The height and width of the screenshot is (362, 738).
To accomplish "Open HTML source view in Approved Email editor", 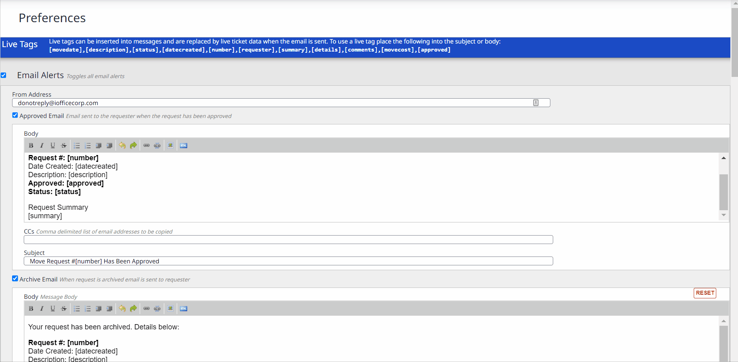I will (x=184, y=146).
